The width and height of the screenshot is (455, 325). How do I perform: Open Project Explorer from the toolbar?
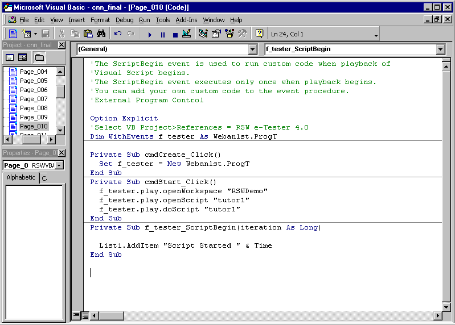(203, 34)
